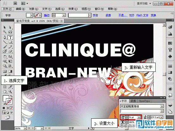
Task: Open the 窗口(W) menu
Action: [99, 9]
